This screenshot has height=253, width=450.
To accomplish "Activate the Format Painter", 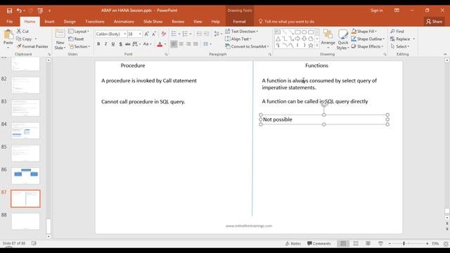I will pos(32,46).
